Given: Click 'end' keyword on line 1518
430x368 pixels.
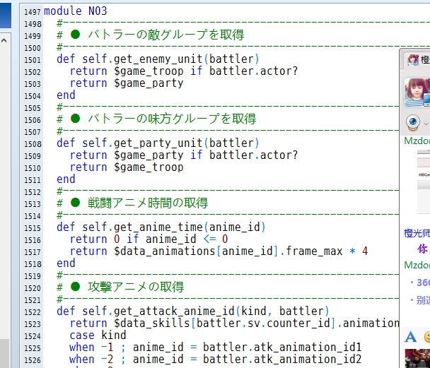Looking at the screenshot, I should (66, 263).
